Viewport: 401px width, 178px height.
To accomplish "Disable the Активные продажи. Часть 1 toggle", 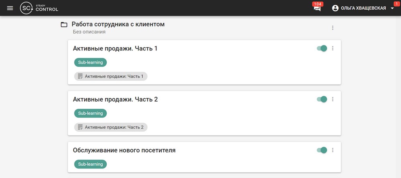I will tap(322, 48).
